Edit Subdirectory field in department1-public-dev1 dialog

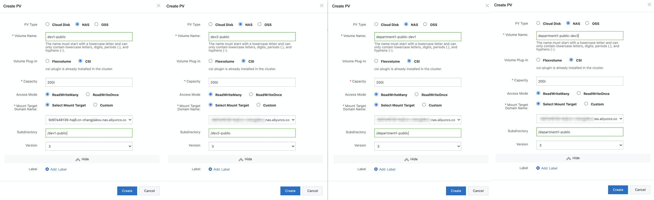tap(418, 133)
